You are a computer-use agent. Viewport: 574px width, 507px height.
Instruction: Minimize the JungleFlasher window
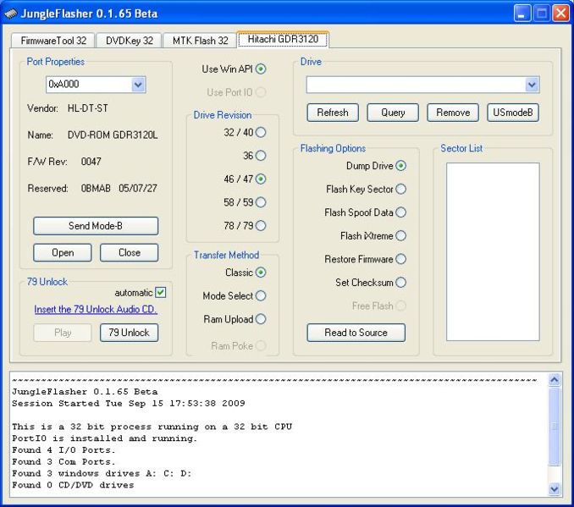pyautogui.click(x=522, y=14)
